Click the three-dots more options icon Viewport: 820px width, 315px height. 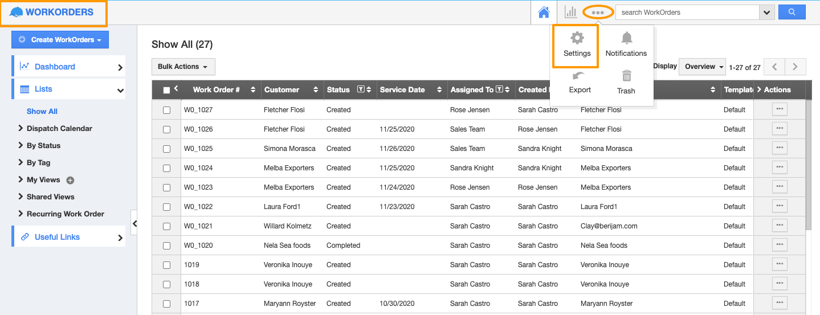pos(598,12)
